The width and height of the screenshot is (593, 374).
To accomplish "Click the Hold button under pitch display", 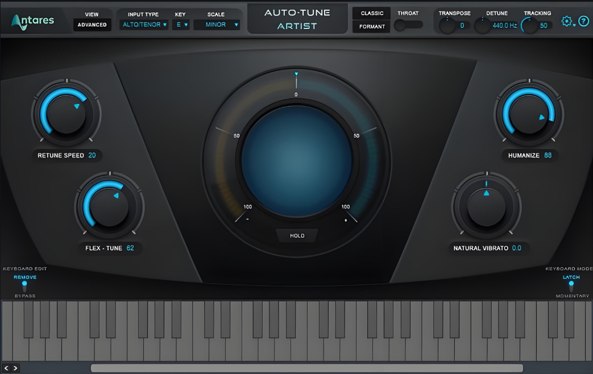I will (x=297, y=235).
